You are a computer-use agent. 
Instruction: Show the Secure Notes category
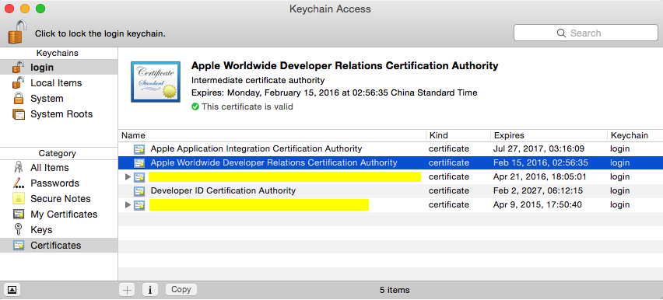(x=59, y=199)
